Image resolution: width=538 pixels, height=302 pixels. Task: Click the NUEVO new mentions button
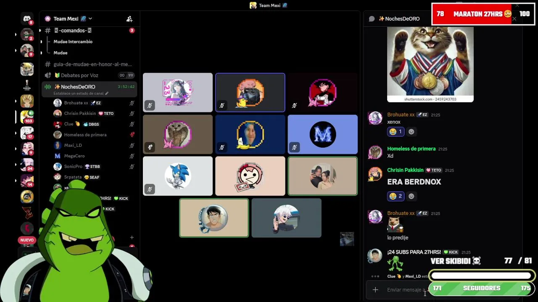[27, 240]
